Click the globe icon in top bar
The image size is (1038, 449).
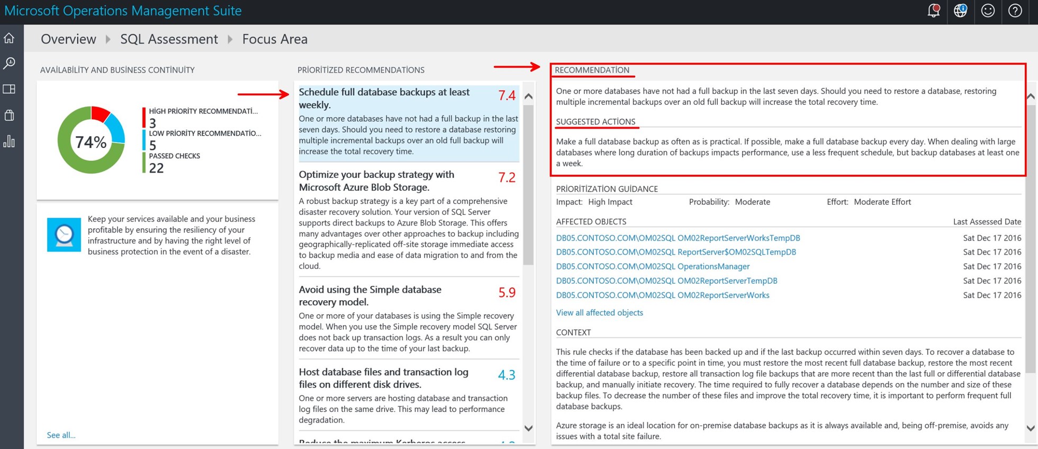[x=960, y=11]
